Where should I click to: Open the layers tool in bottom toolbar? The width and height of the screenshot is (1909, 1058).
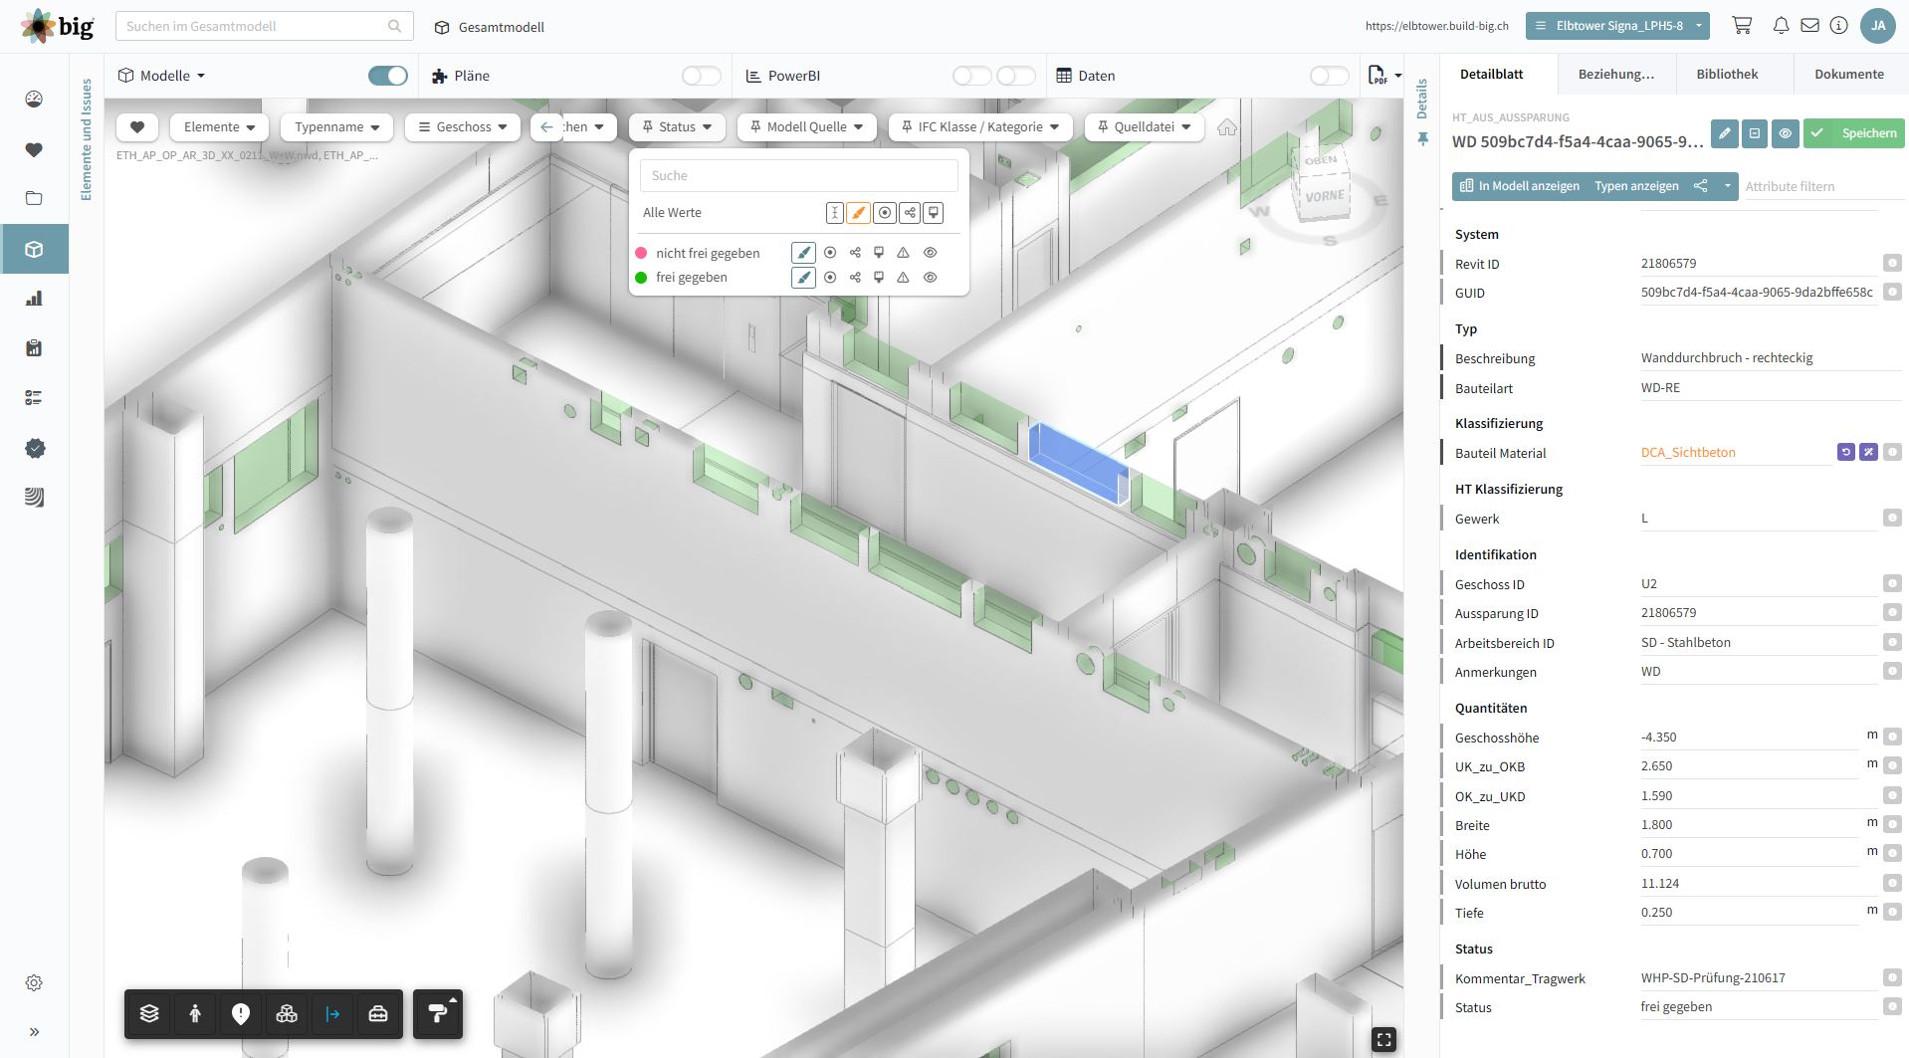tap(149, 1013)
